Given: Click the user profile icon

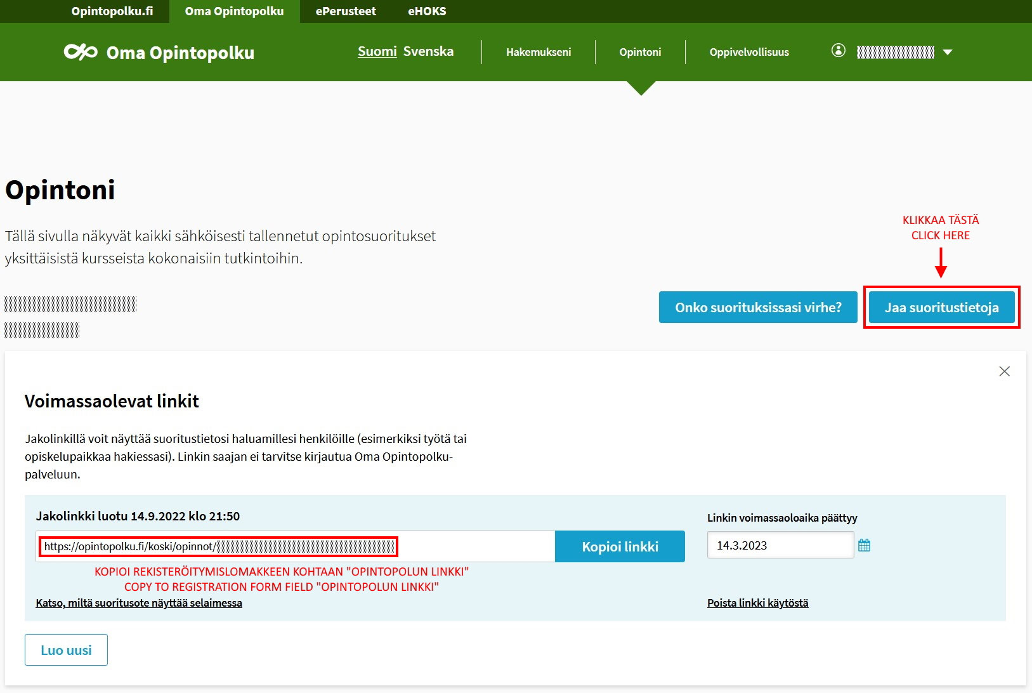Looking at the screenshot, I should point(839,51).
